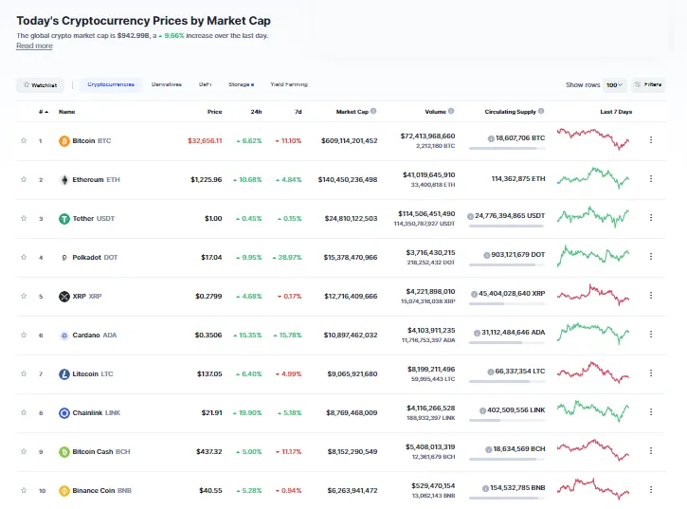
Task: Click the Bitcoin Cash coin logo icon
Action: pyautogui.click(x=64, y=451)
